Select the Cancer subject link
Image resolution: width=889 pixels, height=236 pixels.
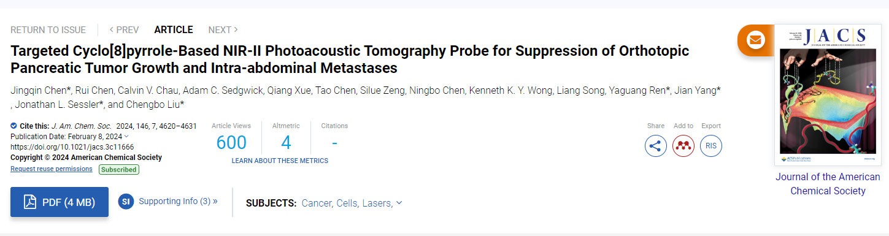[317, 203]
